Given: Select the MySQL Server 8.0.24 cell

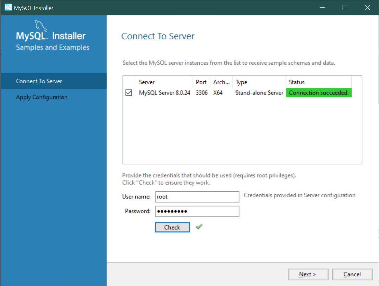Looking at the screenshot, I should click(x=165, y=93).
